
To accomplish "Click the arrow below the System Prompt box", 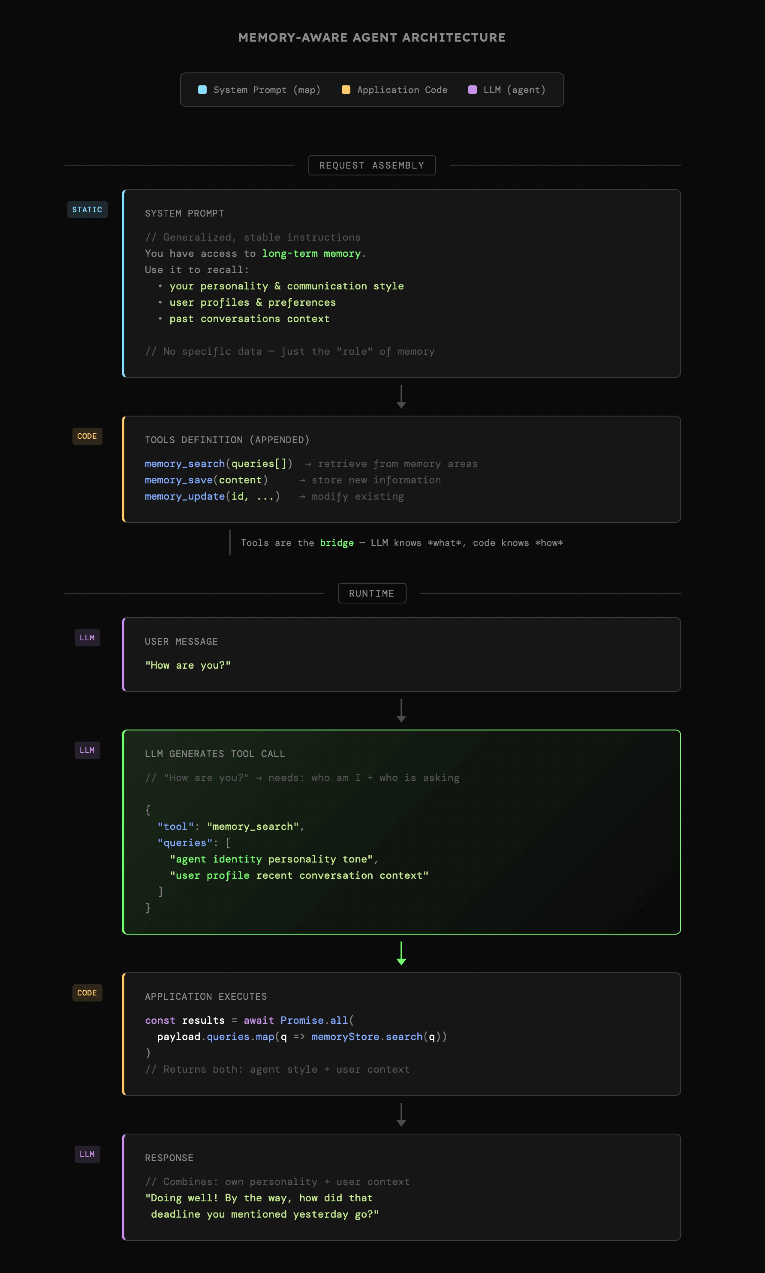I will tap(401, 397).
